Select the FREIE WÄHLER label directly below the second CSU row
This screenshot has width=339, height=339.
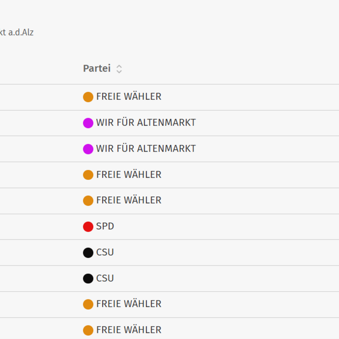(129, 304)
